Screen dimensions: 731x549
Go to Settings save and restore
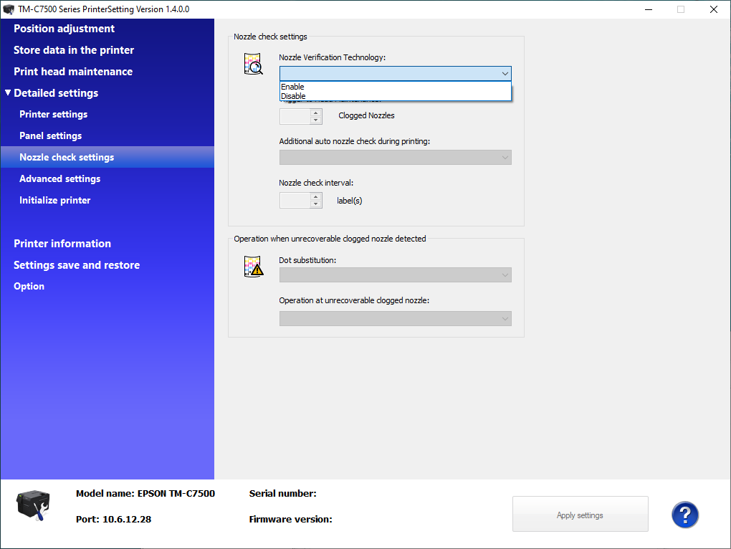[77, 265]
